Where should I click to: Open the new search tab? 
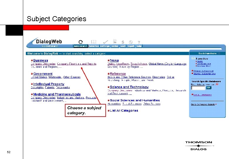tap(81, 46)
